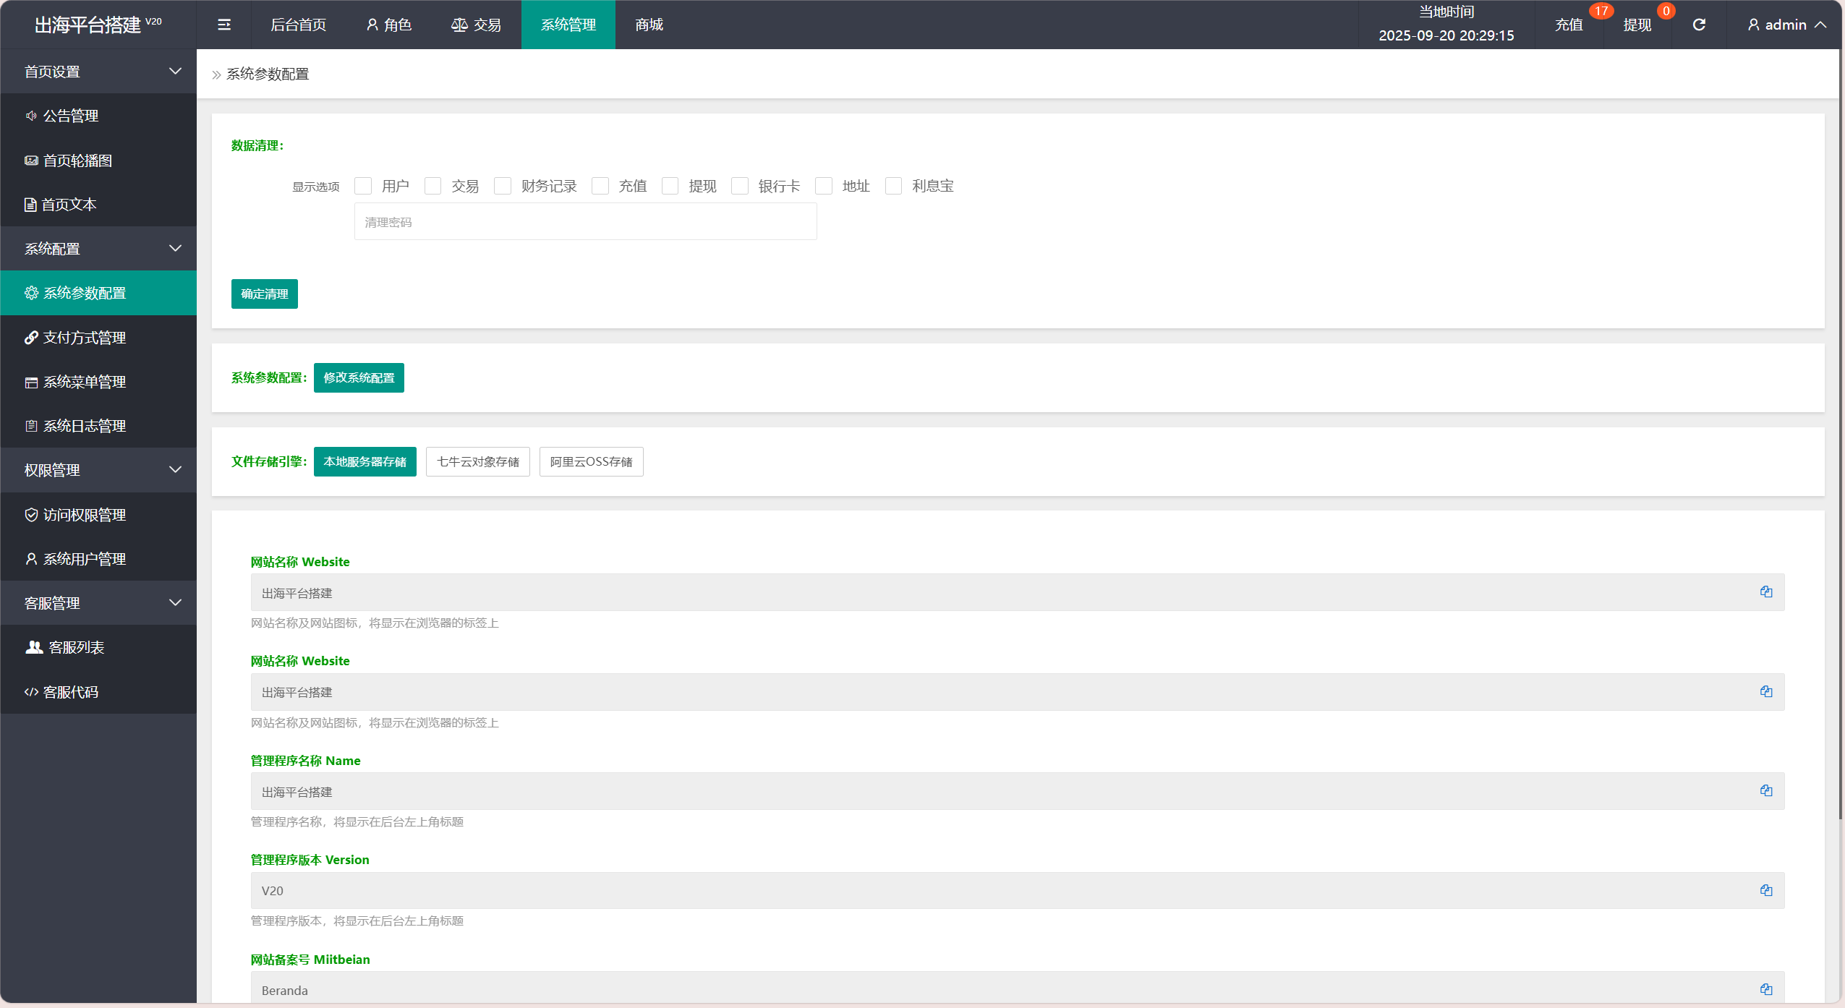Open 首页轮播图 with the image icon
1845x1008 pixels.
coord(77,161)
